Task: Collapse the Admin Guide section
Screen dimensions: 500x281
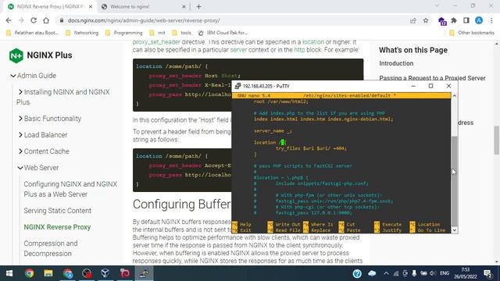Action: point(13,76)
